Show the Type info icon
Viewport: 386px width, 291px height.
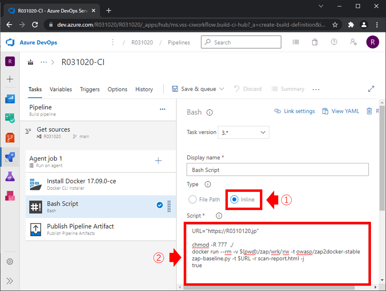coord(208,184)
